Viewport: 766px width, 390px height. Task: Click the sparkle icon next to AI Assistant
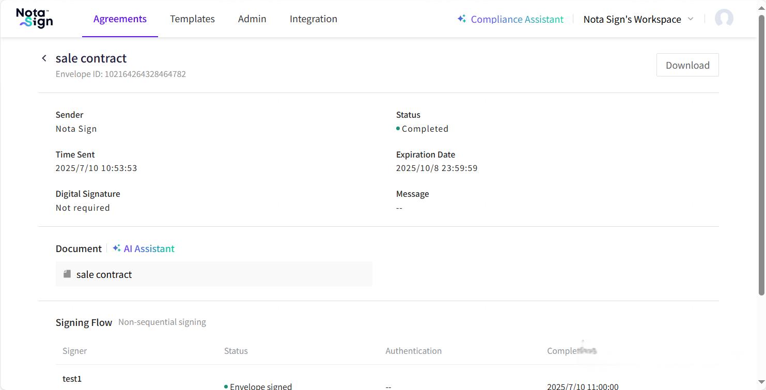click(x=117, y=248)
